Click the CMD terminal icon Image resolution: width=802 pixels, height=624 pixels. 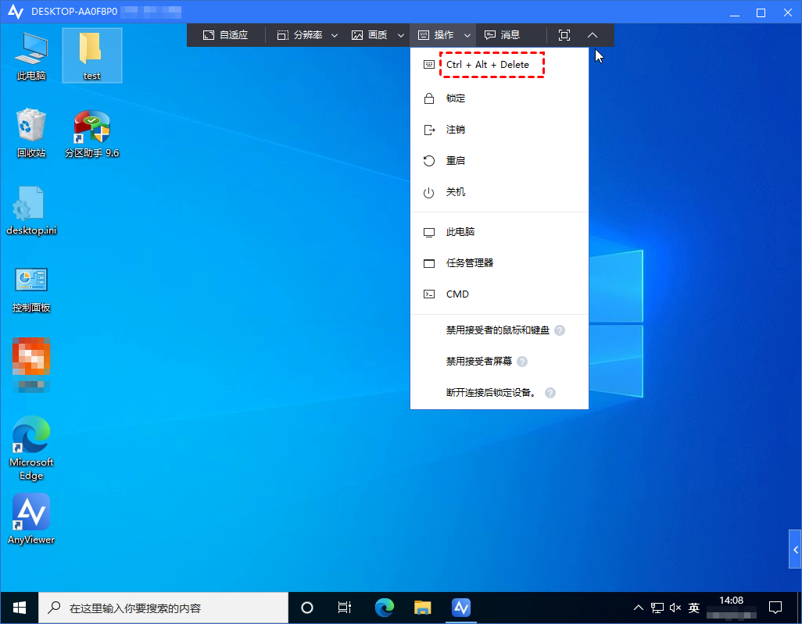click(428, 294)
